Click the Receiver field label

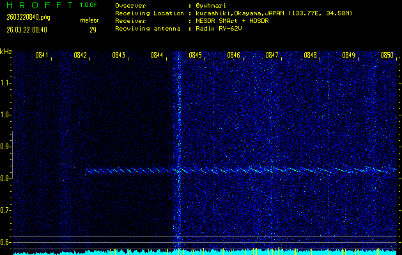(x=130, y=21)
